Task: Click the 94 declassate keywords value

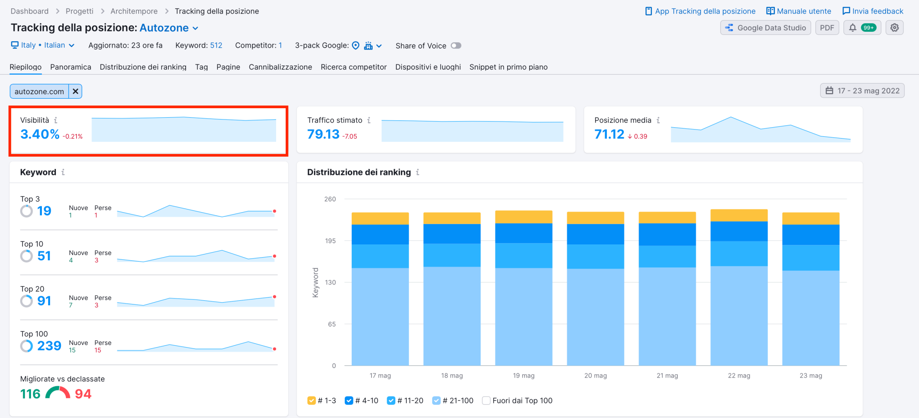Action: click(x=83, y=394)
